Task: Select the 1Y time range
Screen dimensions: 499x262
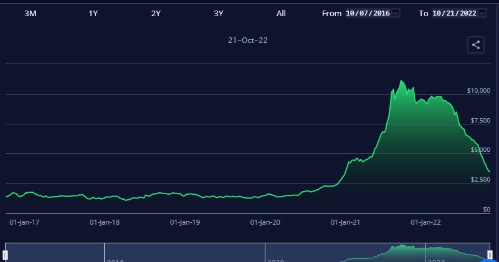Action: coord(93,13)
